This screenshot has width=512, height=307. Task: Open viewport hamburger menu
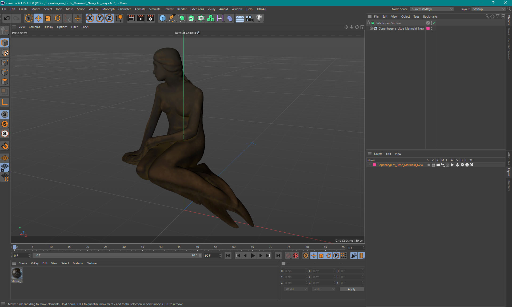14,27
